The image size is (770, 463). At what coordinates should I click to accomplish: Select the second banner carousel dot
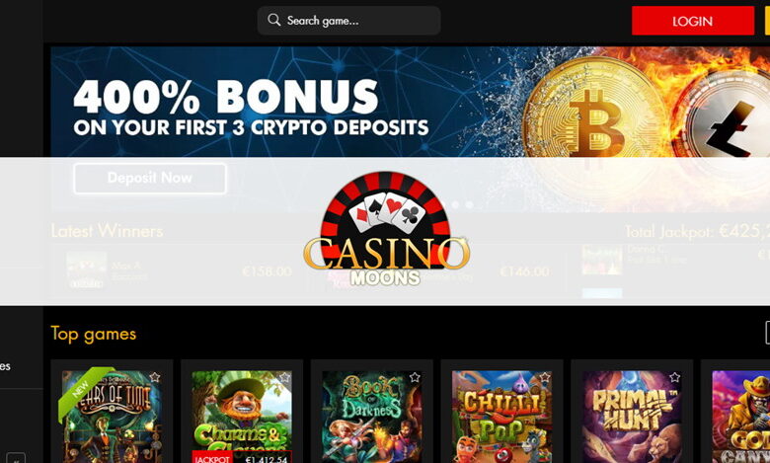point(456,204)
